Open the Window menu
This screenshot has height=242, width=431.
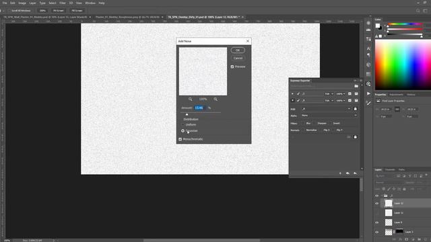(x=90, y=3)
